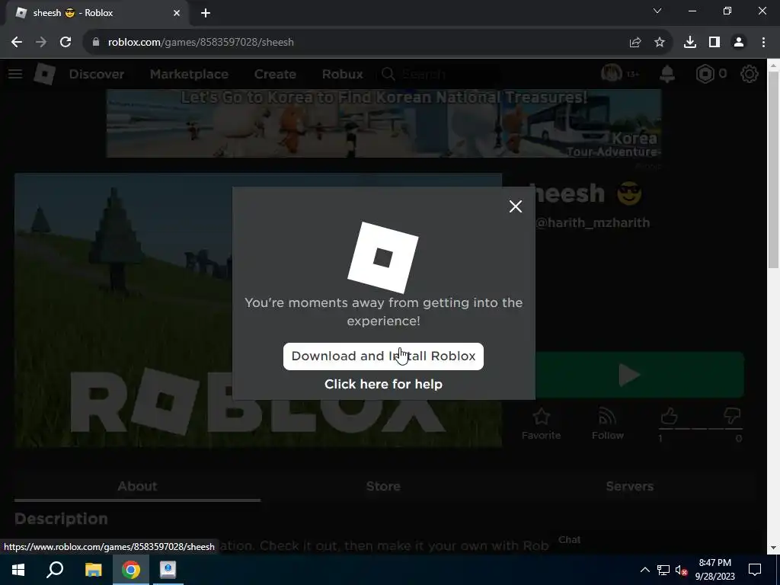Viewport: 780px width, 585px height.
Task: Open the Discover menu item
Action: [x=97, y=74]
